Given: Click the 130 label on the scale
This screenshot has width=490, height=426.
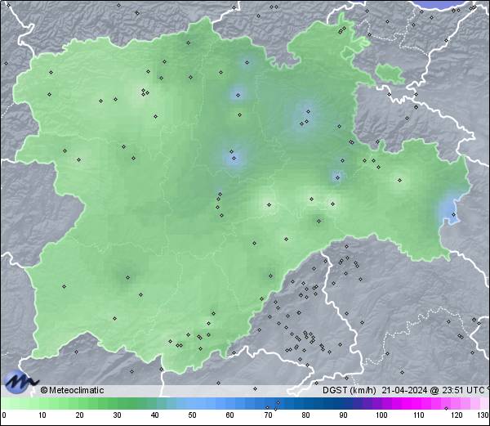Looking at the screenshot, I should click(x=483, y=415).
